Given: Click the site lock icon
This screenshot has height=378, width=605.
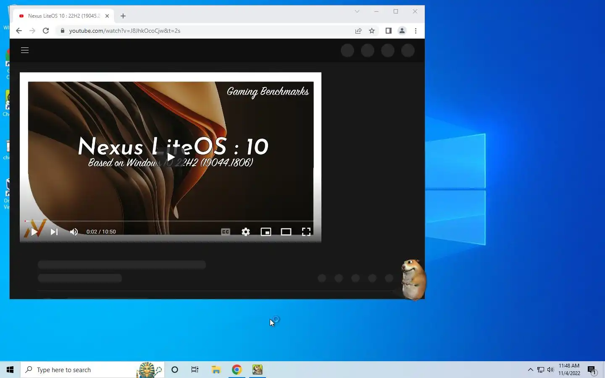Looking at the screenshot, I should [63, 31].
